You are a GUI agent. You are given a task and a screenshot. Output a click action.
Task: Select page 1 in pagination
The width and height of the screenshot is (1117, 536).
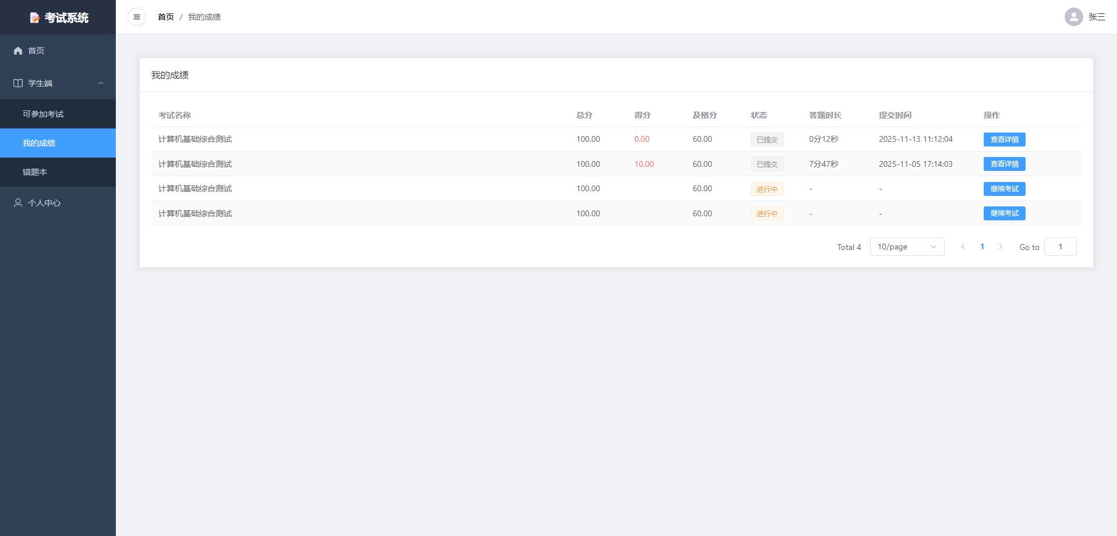(x=982, y=246)
